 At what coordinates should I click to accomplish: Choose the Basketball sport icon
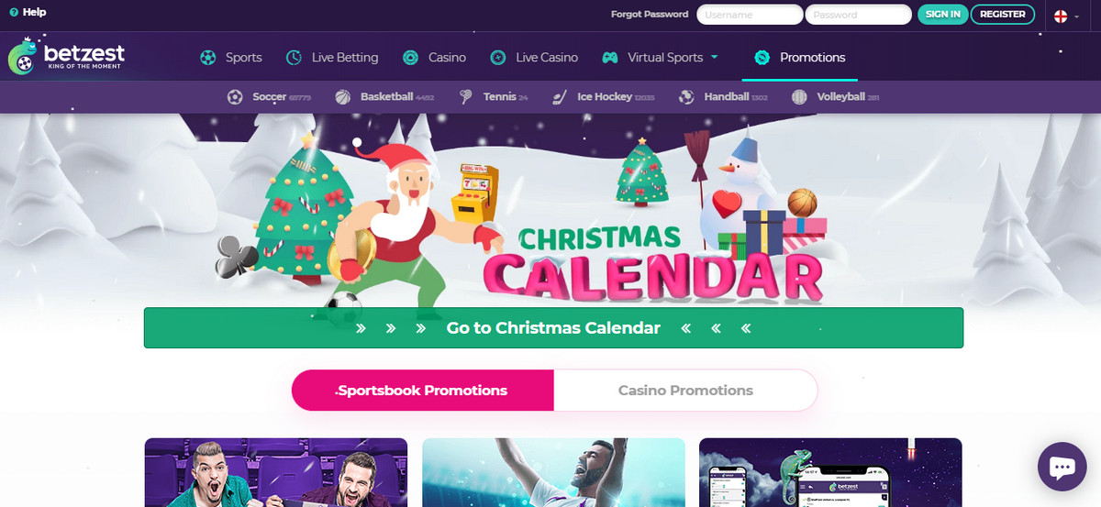pos(343,96)
